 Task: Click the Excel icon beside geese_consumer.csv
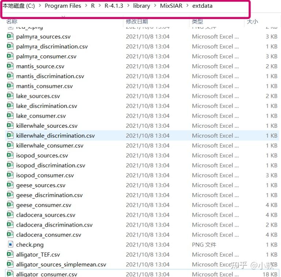coord(10,205)
